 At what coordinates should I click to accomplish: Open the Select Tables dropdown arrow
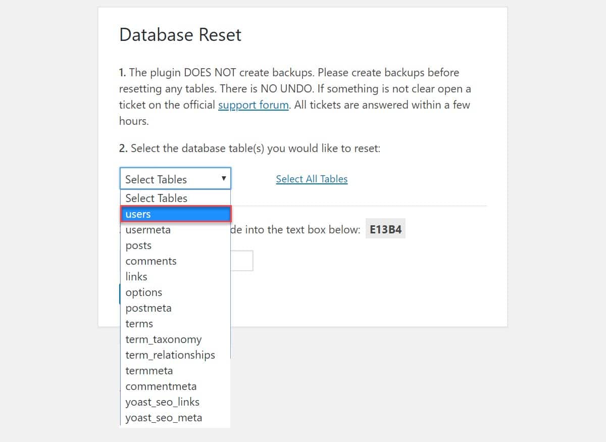[x=224, y=178]
